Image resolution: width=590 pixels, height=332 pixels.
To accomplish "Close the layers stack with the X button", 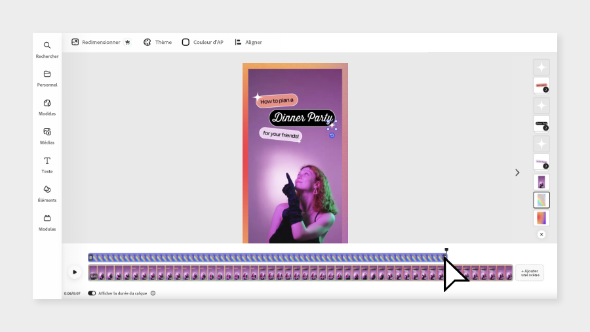I will [x=541, y=234].
